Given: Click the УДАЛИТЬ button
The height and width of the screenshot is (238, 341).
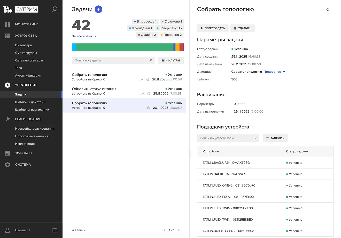Looking at the screenshot, I should (x=243, y=28).
